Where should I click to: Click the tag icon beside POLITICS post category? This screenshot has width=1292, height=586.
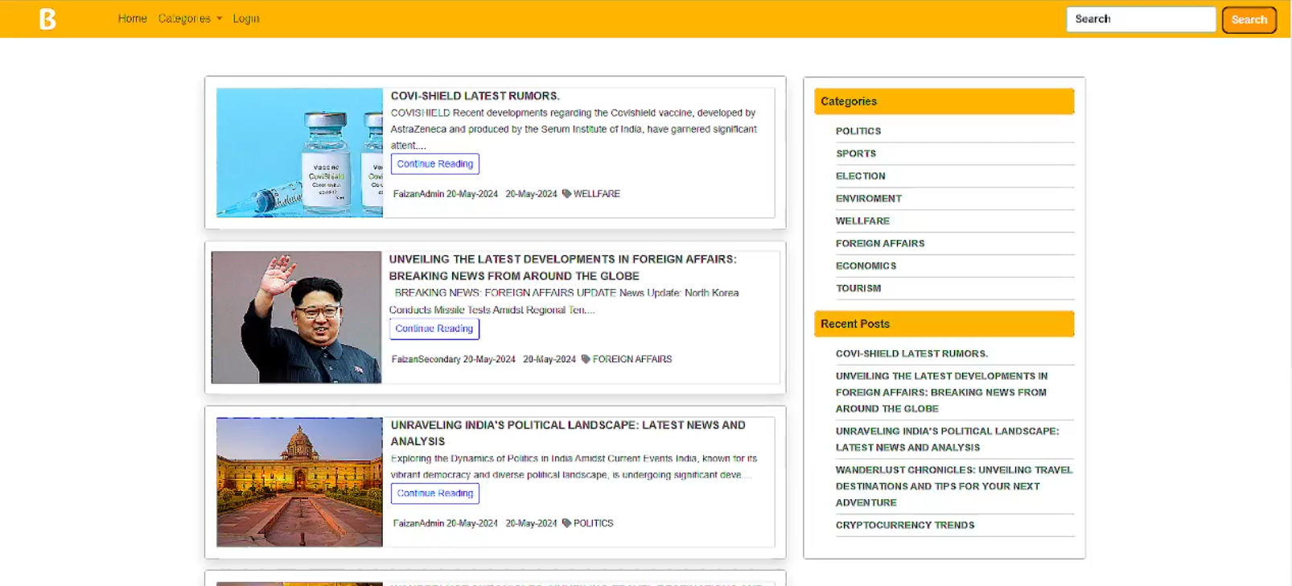566,523
